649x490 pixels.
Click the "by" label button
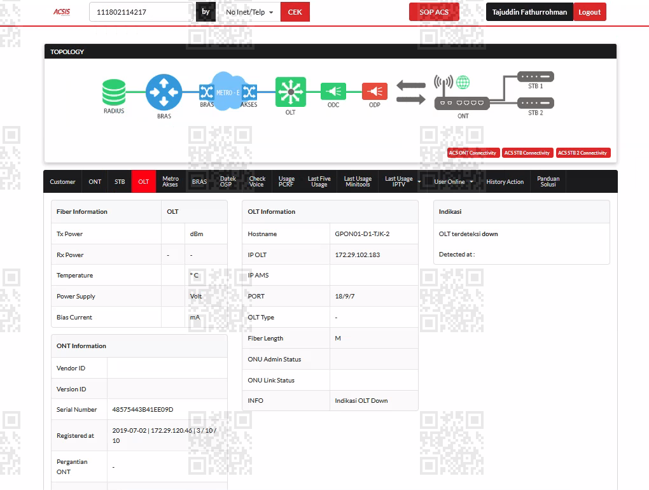(206, 12)
